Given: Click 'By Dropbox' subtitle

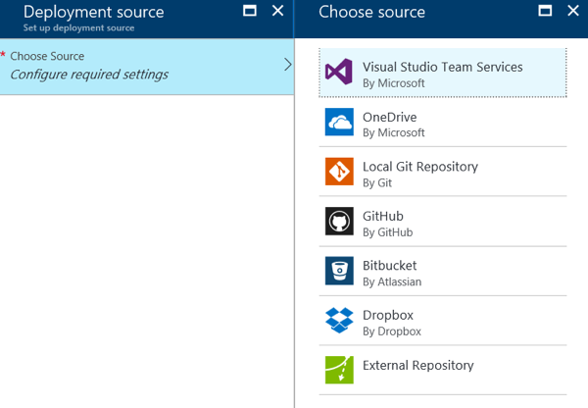Looking at the screenshot, I should pos(392,331).
